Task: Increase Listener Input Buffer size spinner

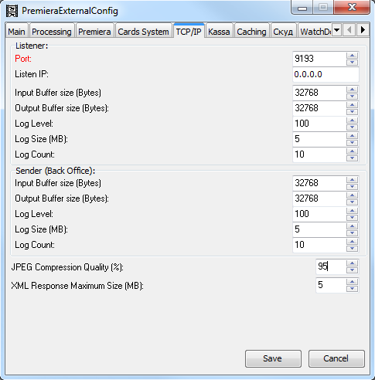Action: point(352,90)
